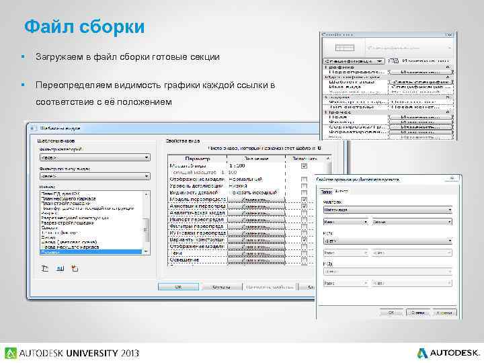
Task: Open the category filter dropdown in view templates
Action: pyautogui.click(x=95, y=158)
